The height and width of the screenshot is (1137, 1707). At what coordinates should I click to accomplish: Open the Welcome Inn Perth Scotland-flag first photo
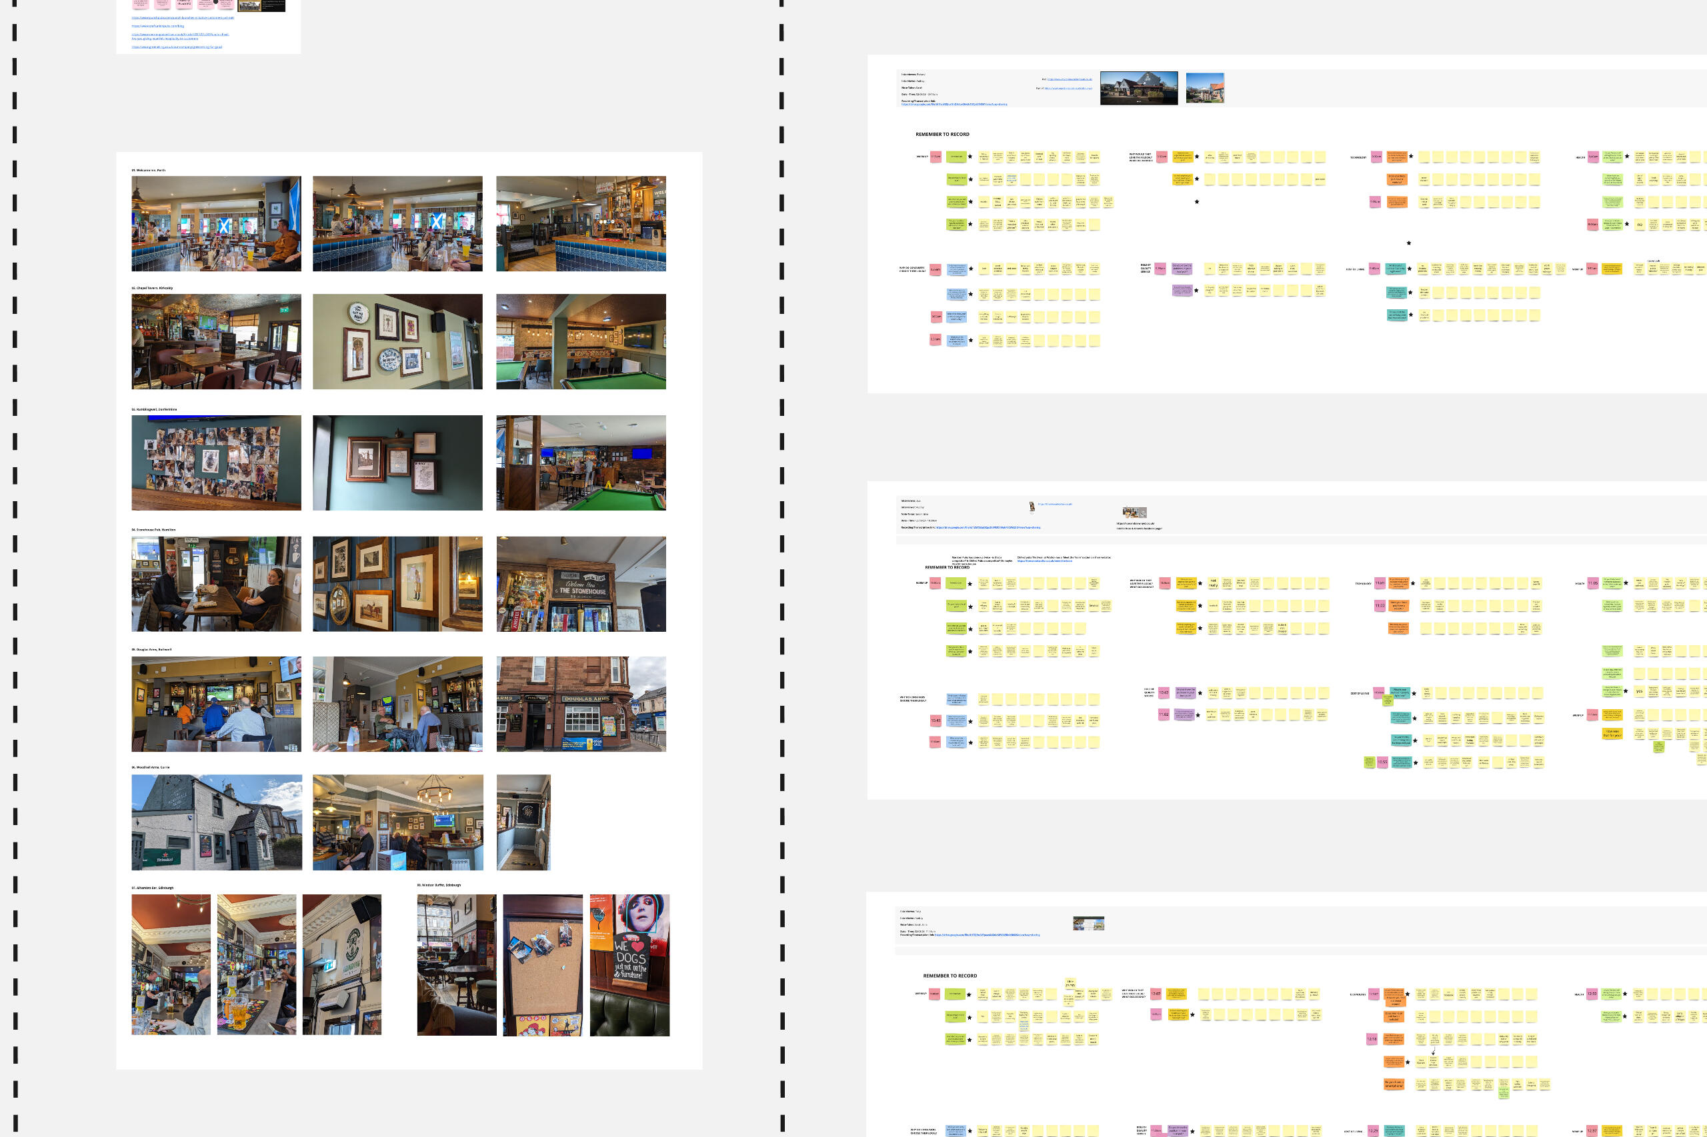[x=216, y=223]
